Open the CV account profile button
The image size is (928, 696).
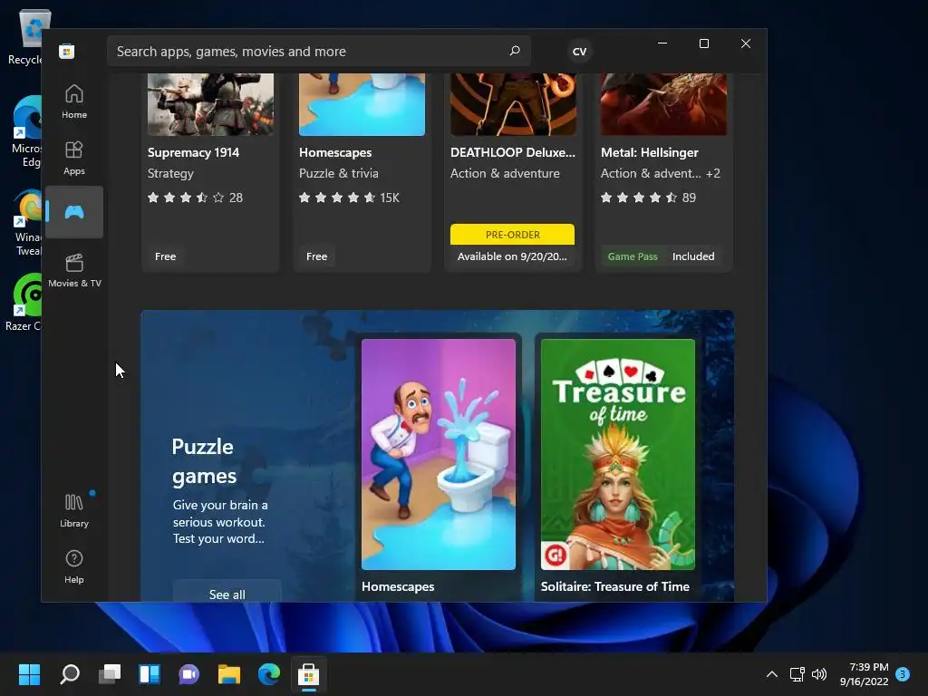pyautogui.click(x=579, y=52)
